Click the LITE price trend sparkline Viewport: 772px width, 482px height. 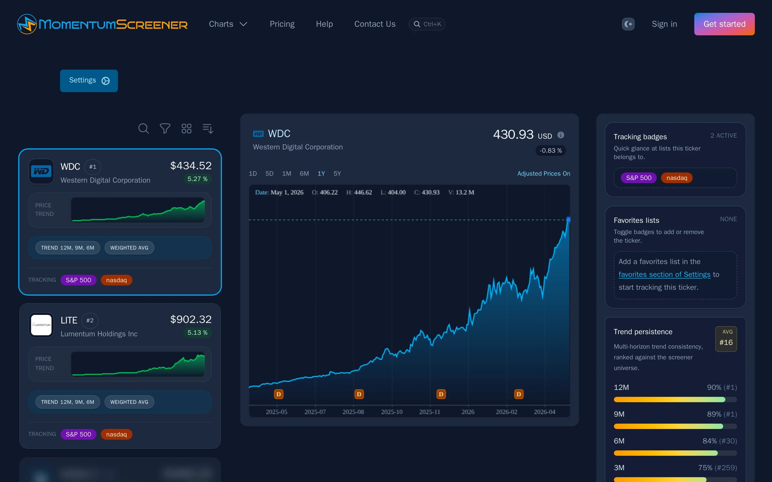click(x=138, y=364)
